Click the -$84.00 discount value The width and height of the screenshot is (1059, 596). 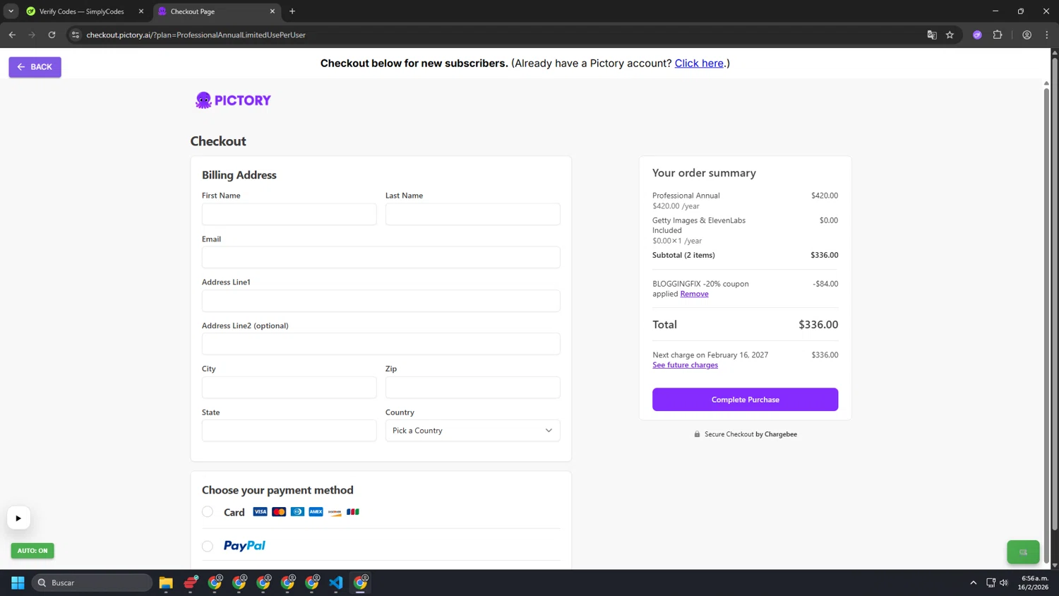pyautogui.click(x=825, y=284)
